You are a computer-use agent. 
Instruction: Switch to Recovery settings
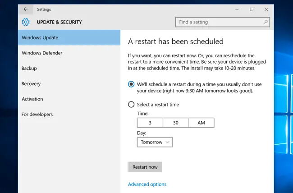click(x=69, y=83)
